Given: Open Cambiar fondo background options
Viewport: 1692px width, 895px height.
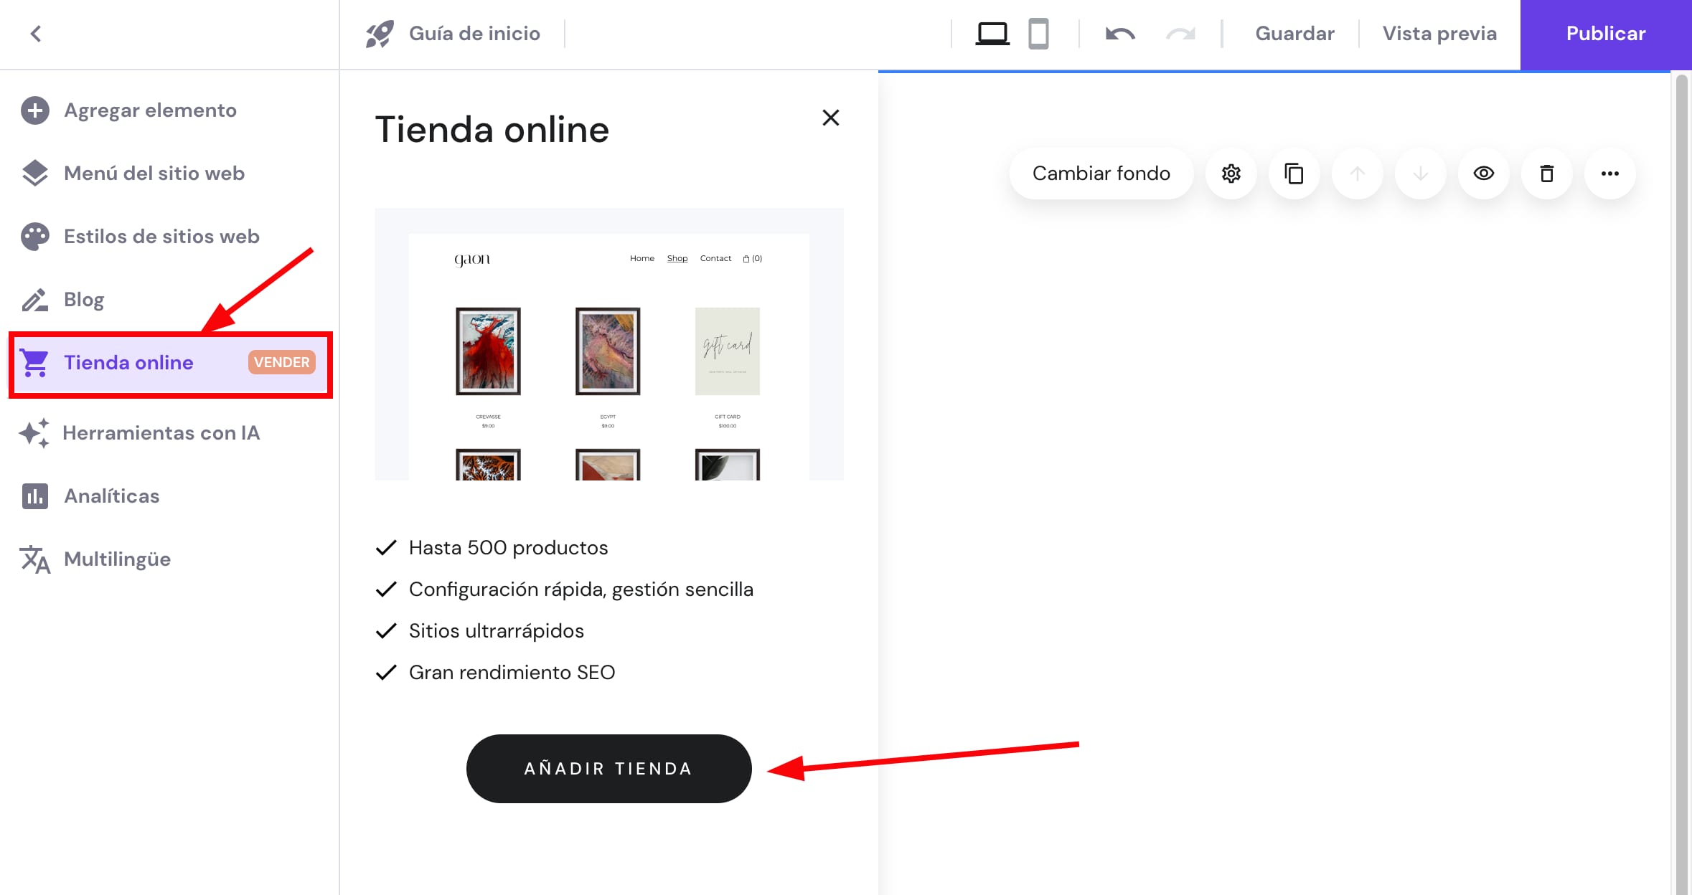Looking at the screenshot, I should coord(1101,173).
